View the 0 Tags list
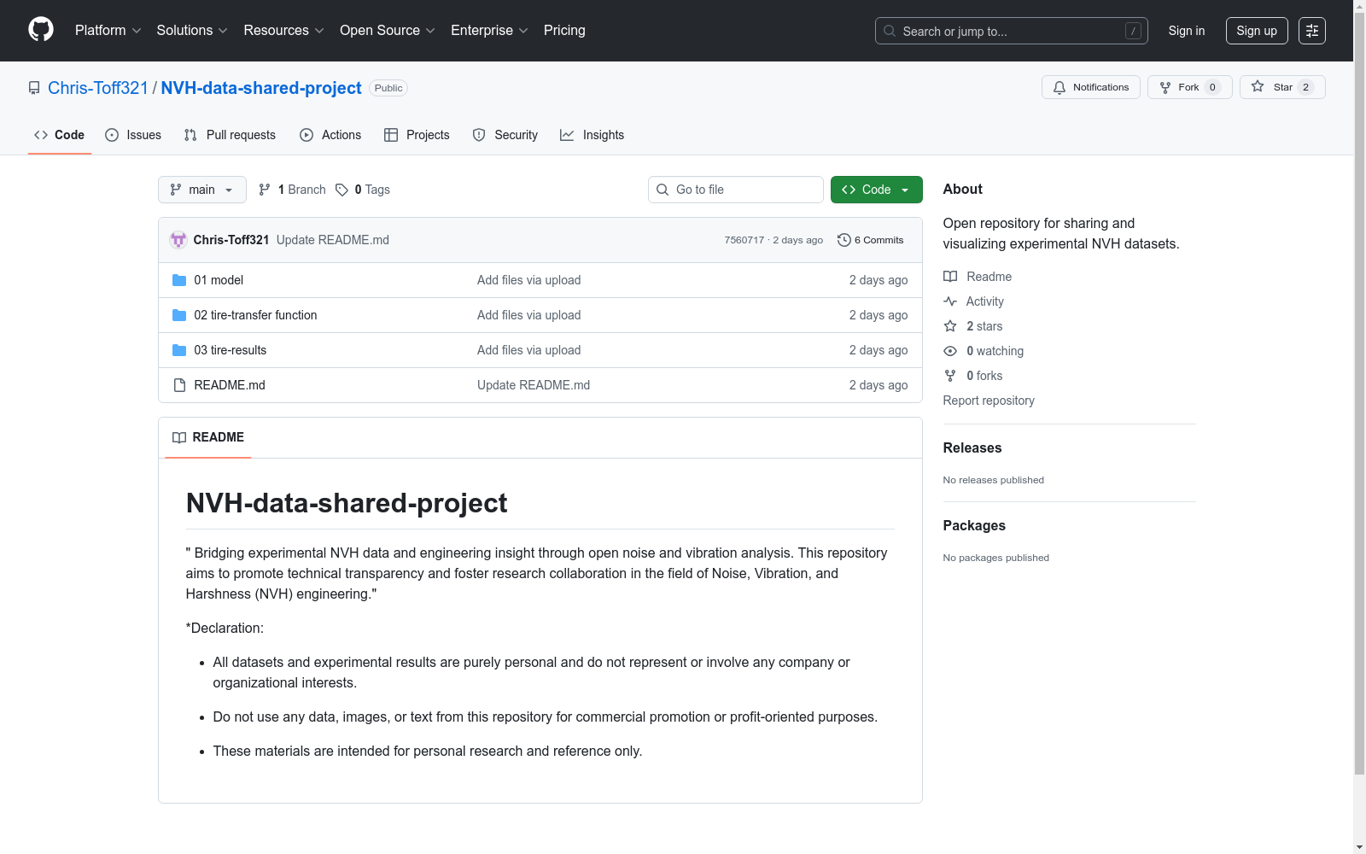This screenshot has height=854, width=1366. [x=363, y=190]
